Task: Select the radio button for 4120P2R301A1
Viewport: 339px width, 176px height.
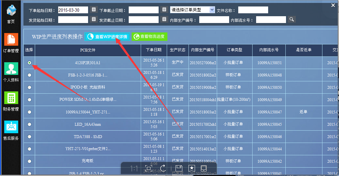Action: click(x=30, y=63)
